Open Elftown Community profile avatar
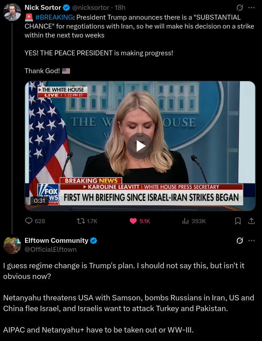262x341 pixels. (12, 245)
